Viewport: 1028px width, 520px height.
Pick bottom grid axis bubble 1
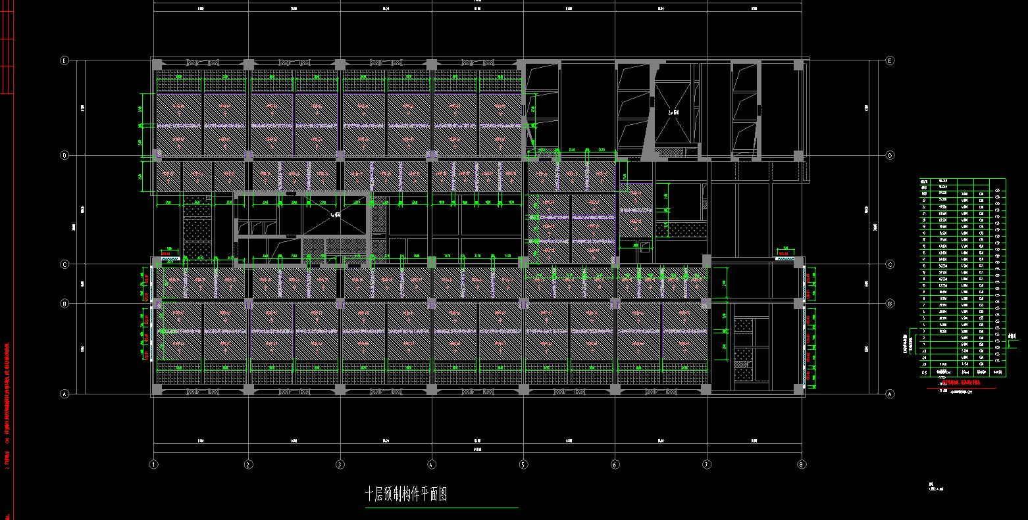[x=154, y=464]
